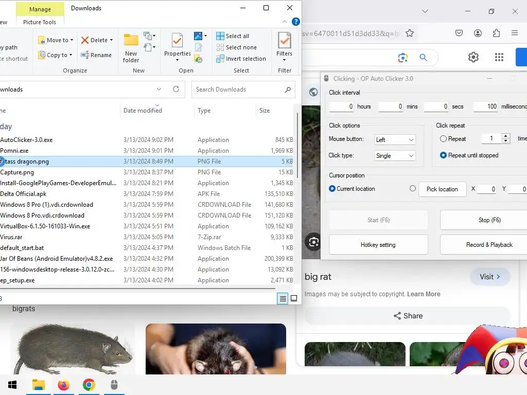Open the Click type dropdown
Viewport: 527px width, 395px height.
(395, 155)
